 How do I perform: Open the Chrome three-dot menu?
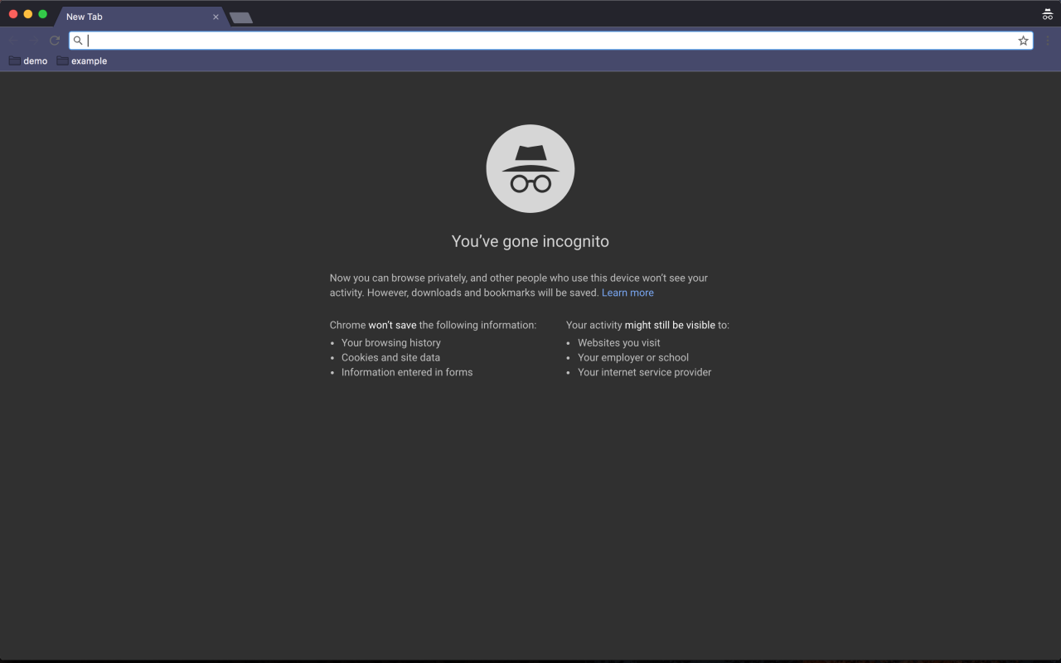pyautogui.click(x=1048, y=41)
